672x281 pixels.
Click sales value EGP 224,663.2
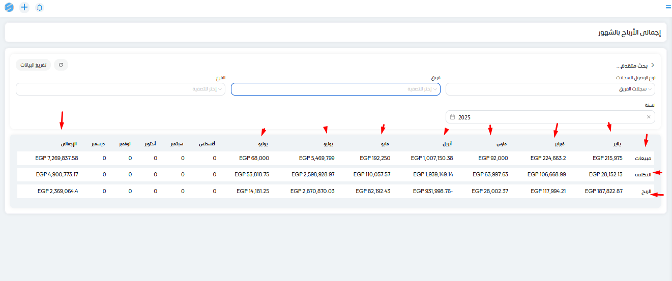548,158
